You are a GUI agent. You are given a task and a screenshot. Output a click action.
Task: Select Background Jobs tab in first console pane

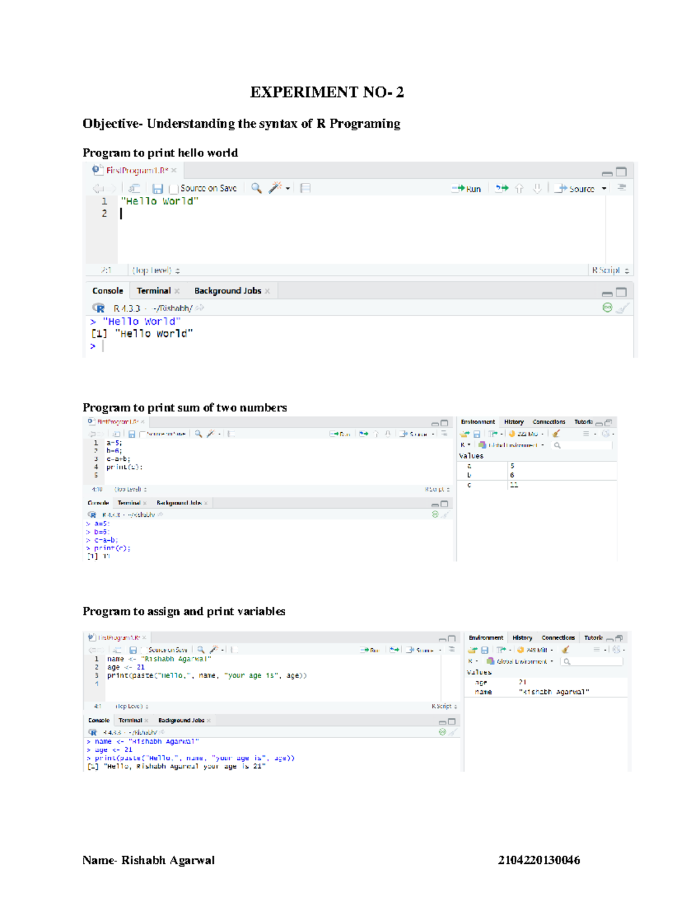[228, 291]
